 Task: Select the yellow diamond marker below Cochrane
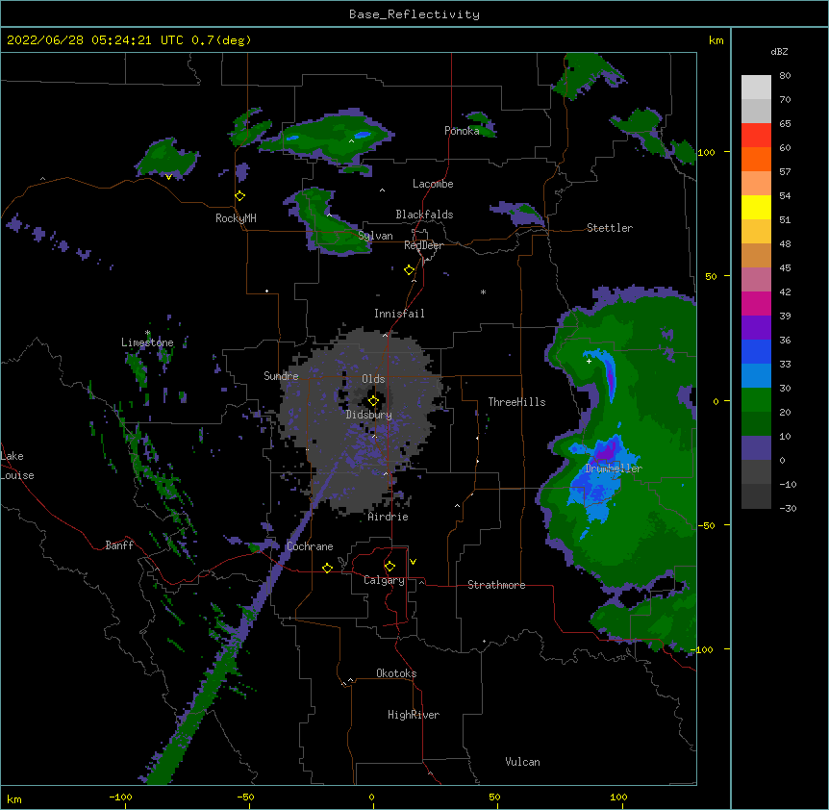(x=327, y=568)
